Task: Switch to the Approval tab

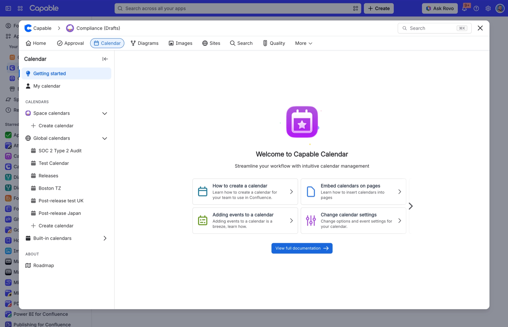Action: (70, 43)
